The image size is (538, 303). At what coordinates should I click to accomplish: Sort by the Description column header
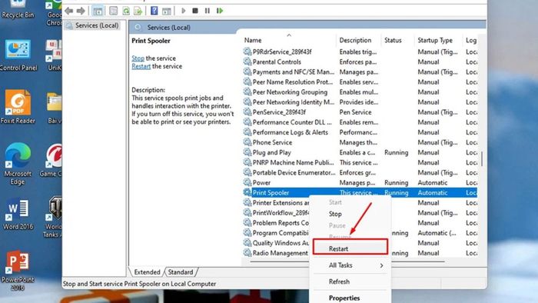click(x=359, y=40)
